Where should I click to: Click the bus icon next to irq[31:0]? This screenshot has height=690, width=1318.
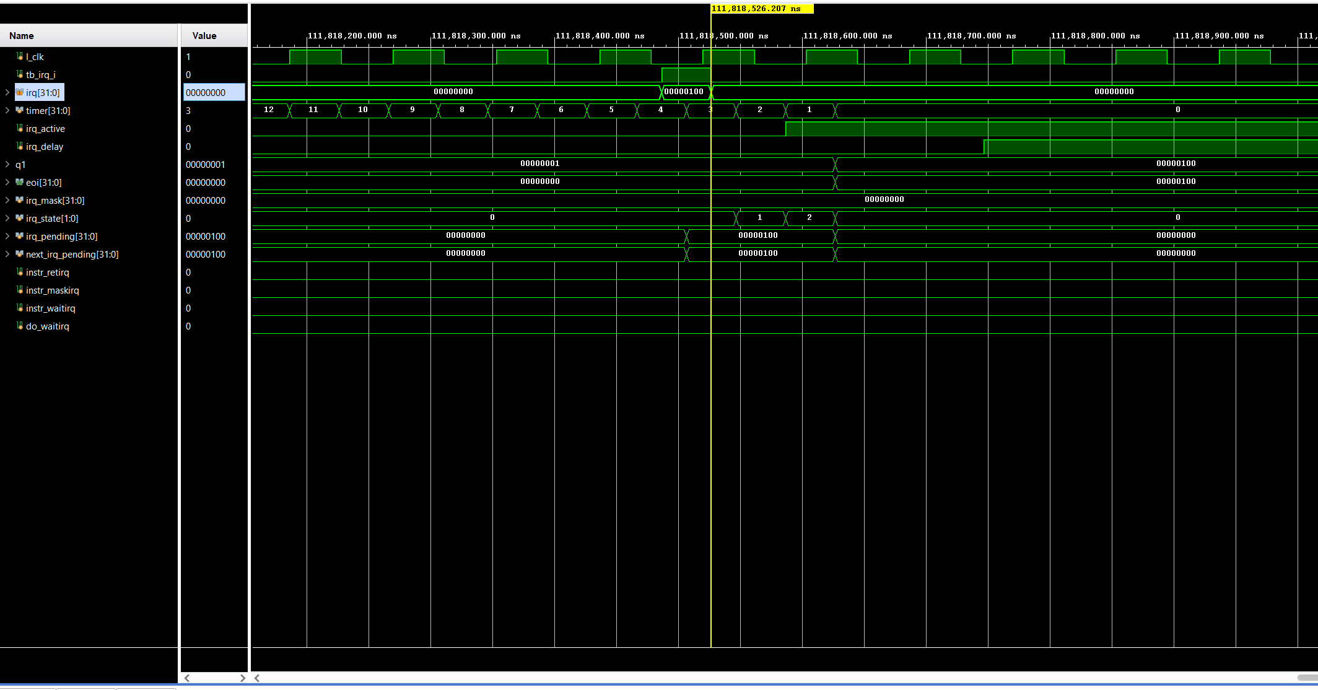coord(20,92)
